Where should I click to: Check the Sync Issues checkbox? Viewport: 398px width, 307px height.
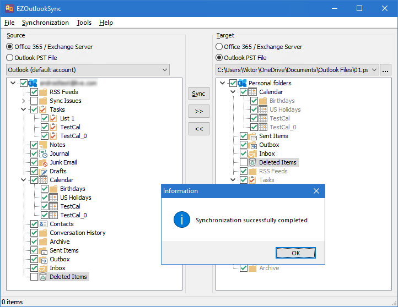click(34, 101)
